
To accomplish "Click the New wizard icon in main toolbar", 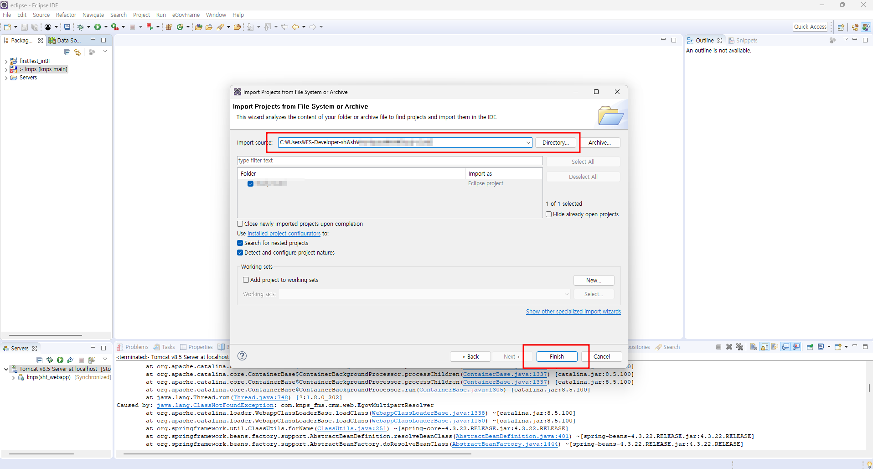I will click(x=7, y=27).
